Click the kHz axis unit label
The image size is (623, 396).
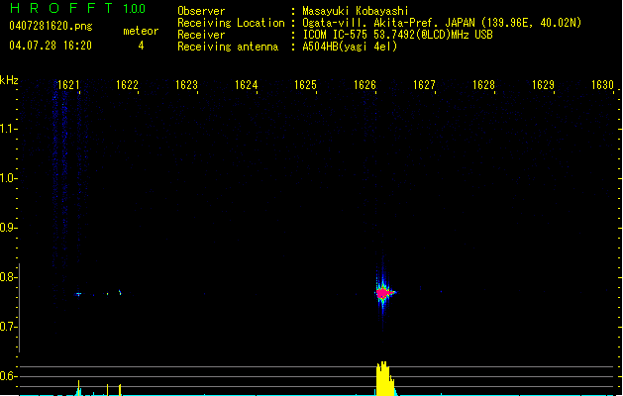coord(9,80)
